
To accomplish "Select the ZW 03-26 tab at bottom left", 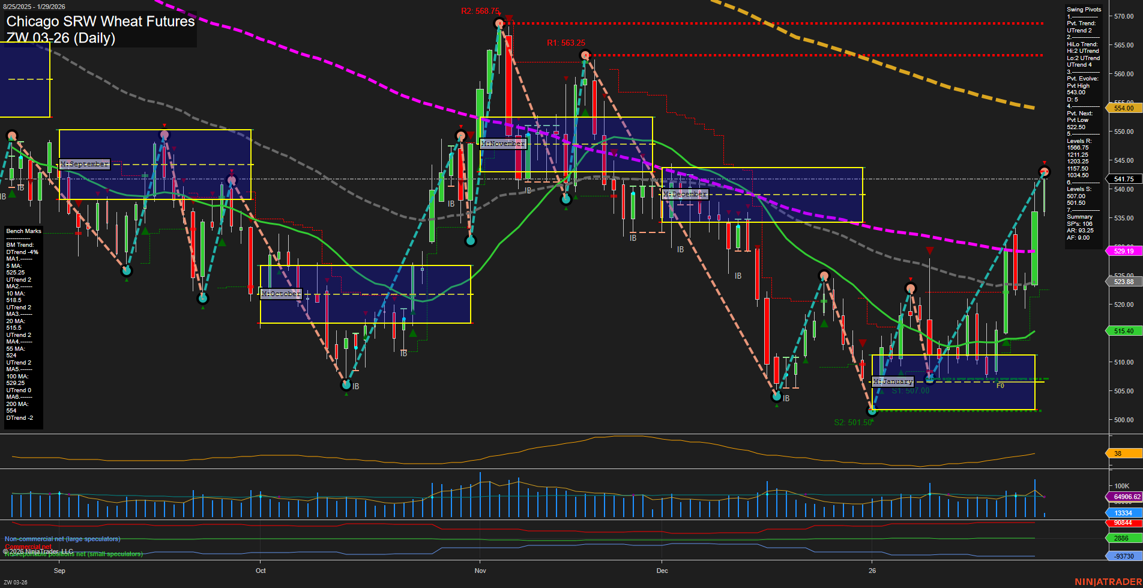I will (16, 581).
